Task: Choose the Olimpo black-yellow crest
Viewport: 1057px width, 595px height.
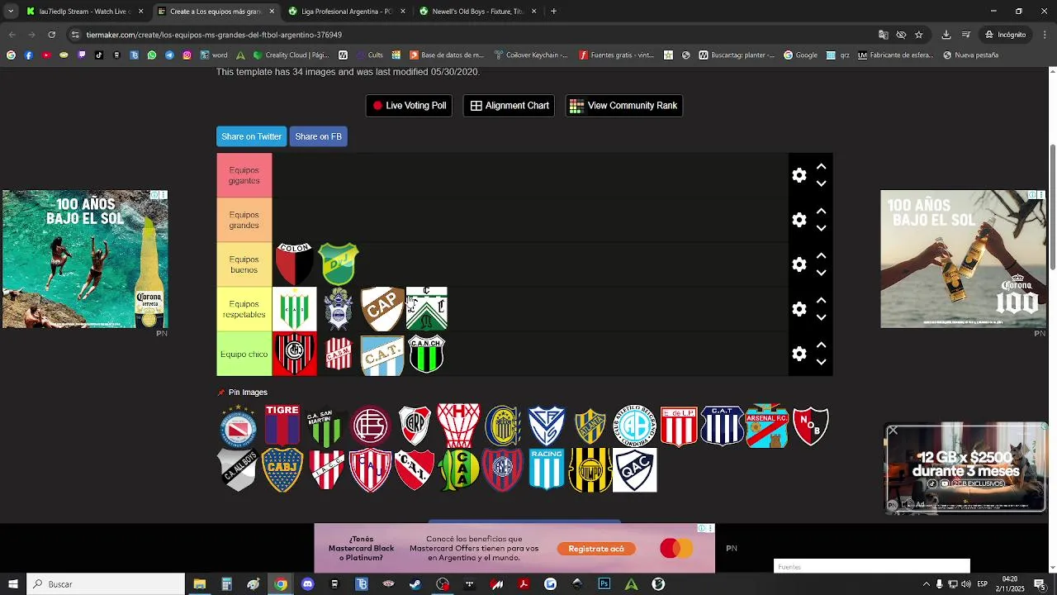Action: click(x=590, y=470)
